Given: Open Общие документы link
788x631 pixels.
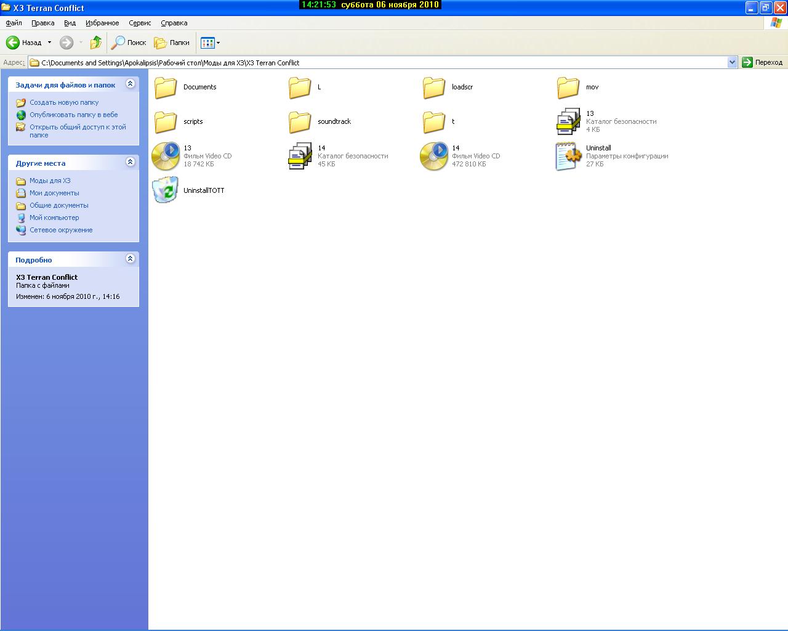Looking at the screenshot, I should [x=59, y=205].
